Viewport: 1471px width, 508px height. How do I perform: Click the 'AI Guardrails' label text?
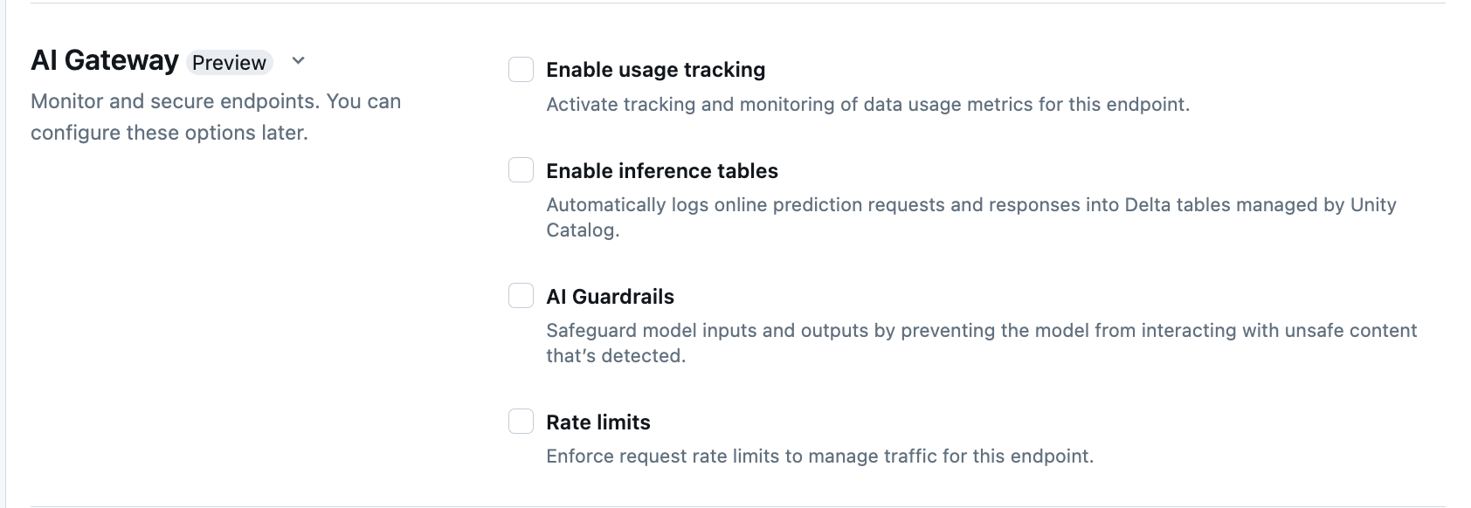click(610, 297)
